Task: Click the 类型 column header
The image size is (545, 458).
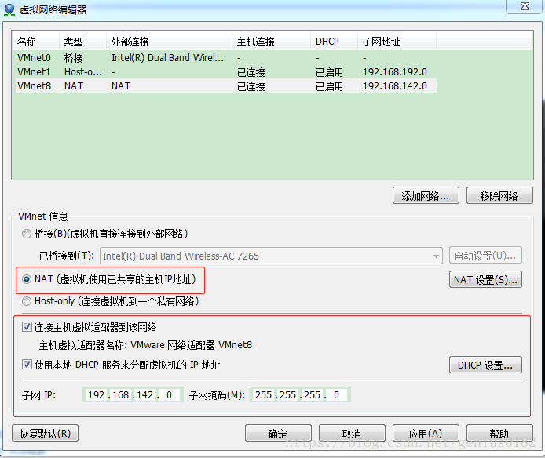Action: click(x=82, y=42)
